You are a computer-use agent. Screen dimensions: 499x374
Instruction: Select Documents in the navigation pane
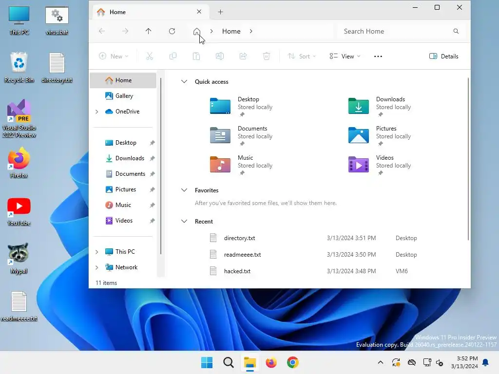(123, 174)
